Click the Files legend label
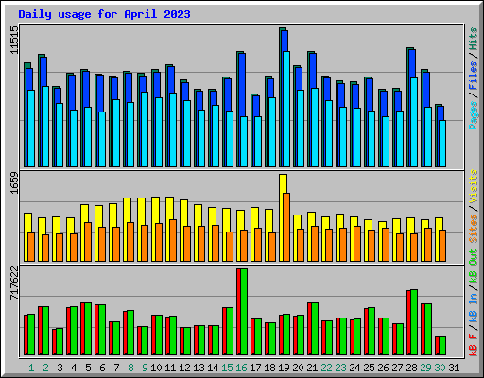This screenshot has height=378, width=484. [x=474, y=76]
